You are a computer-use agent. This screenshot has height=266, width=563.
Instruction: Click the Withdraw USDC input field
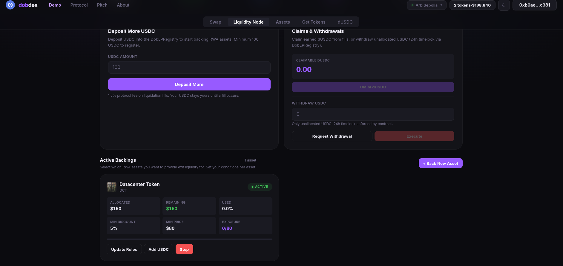point(373,114)
